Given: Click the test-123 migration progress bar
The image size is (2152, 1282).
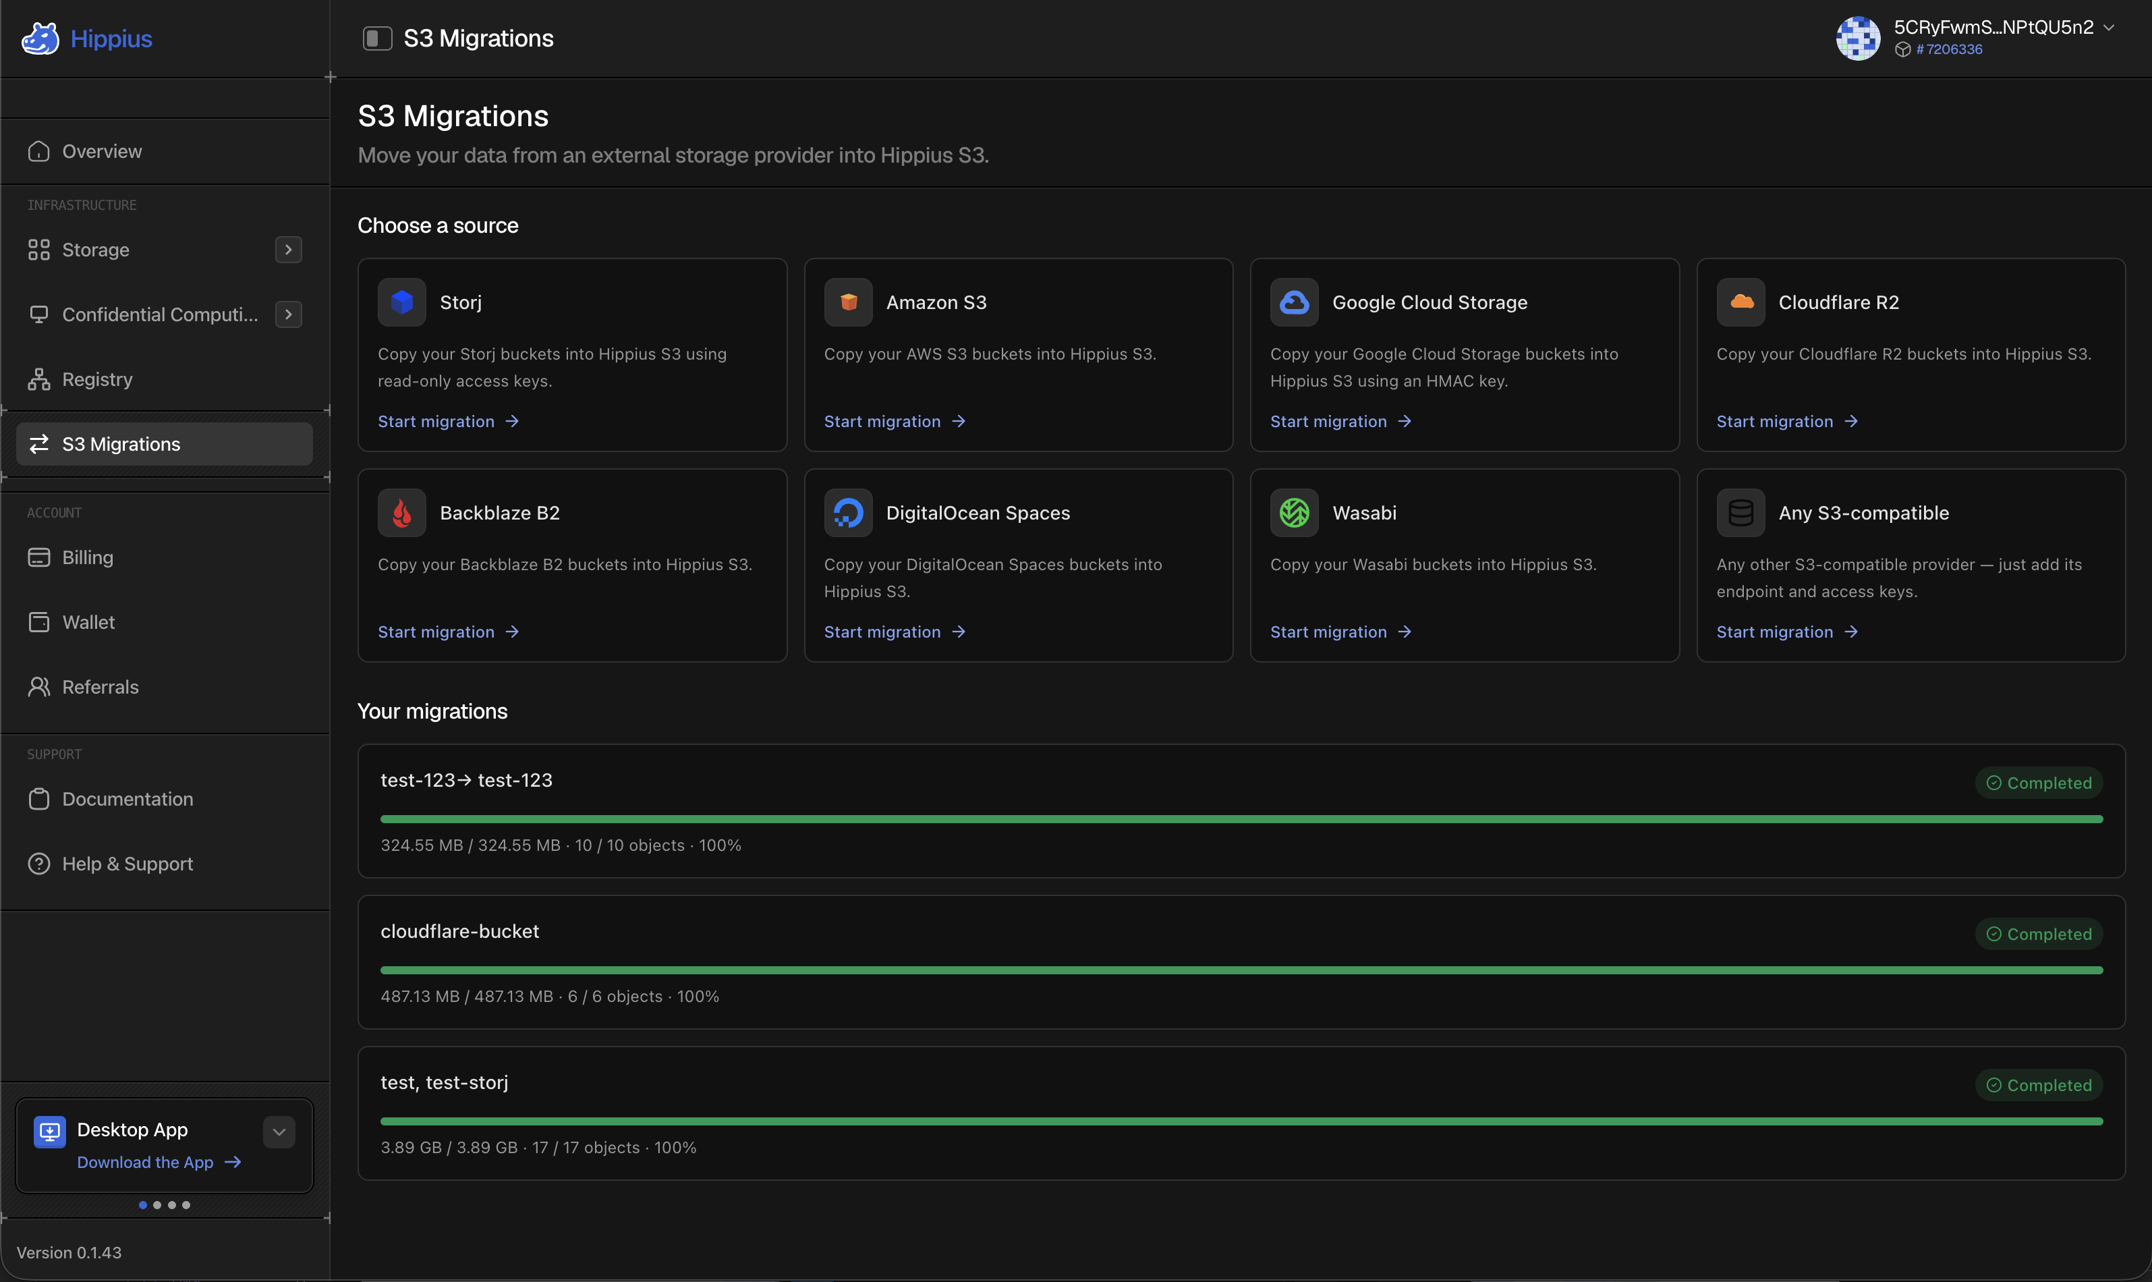Looking at the screenshot, I should (1242, 819).
